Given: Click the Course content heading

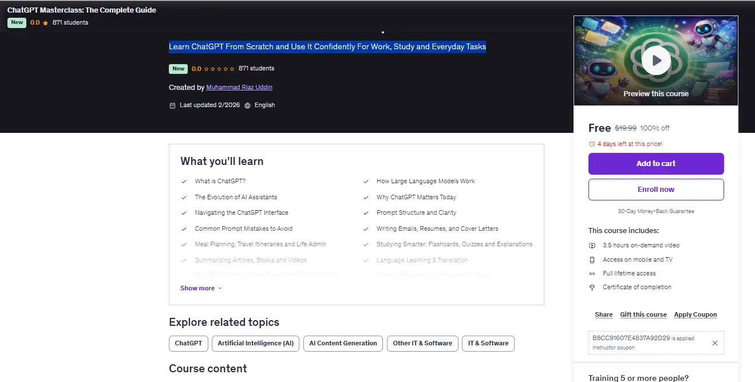Looking at the screenshot, I should pos(208,368).
